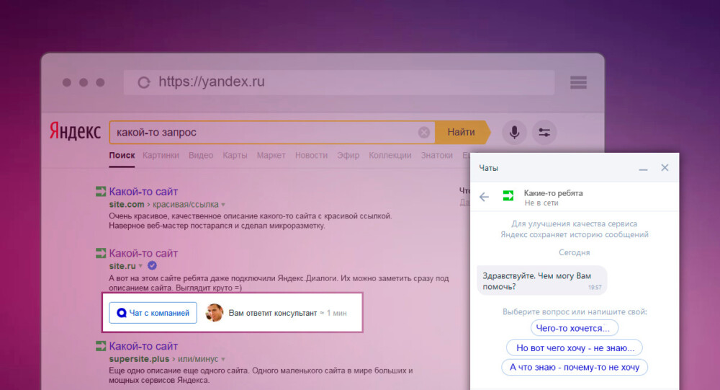Open search settings sliders icon
The height and width of the screenshot is (390, 720).
(544, 133)
